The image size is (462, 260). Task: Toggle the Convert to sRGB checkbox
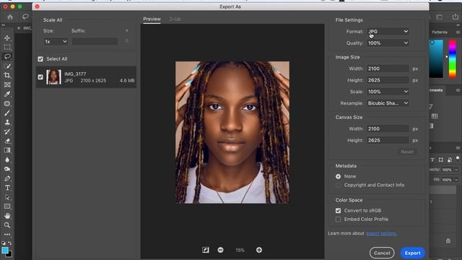(338, 210)
